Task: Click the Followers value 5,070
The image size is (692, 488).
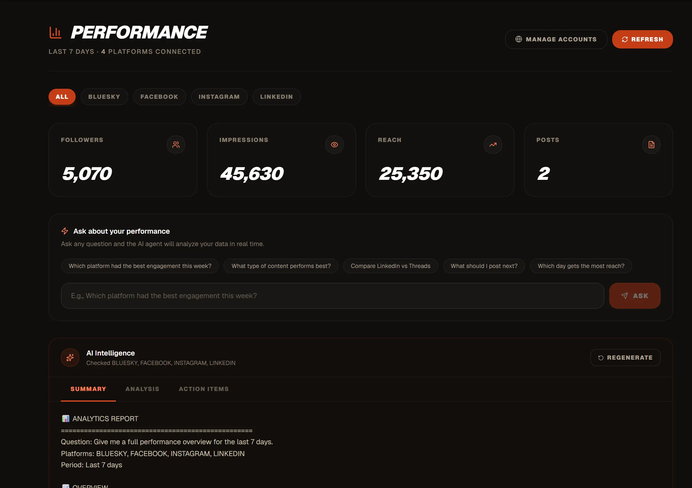Action: [87, 174]
